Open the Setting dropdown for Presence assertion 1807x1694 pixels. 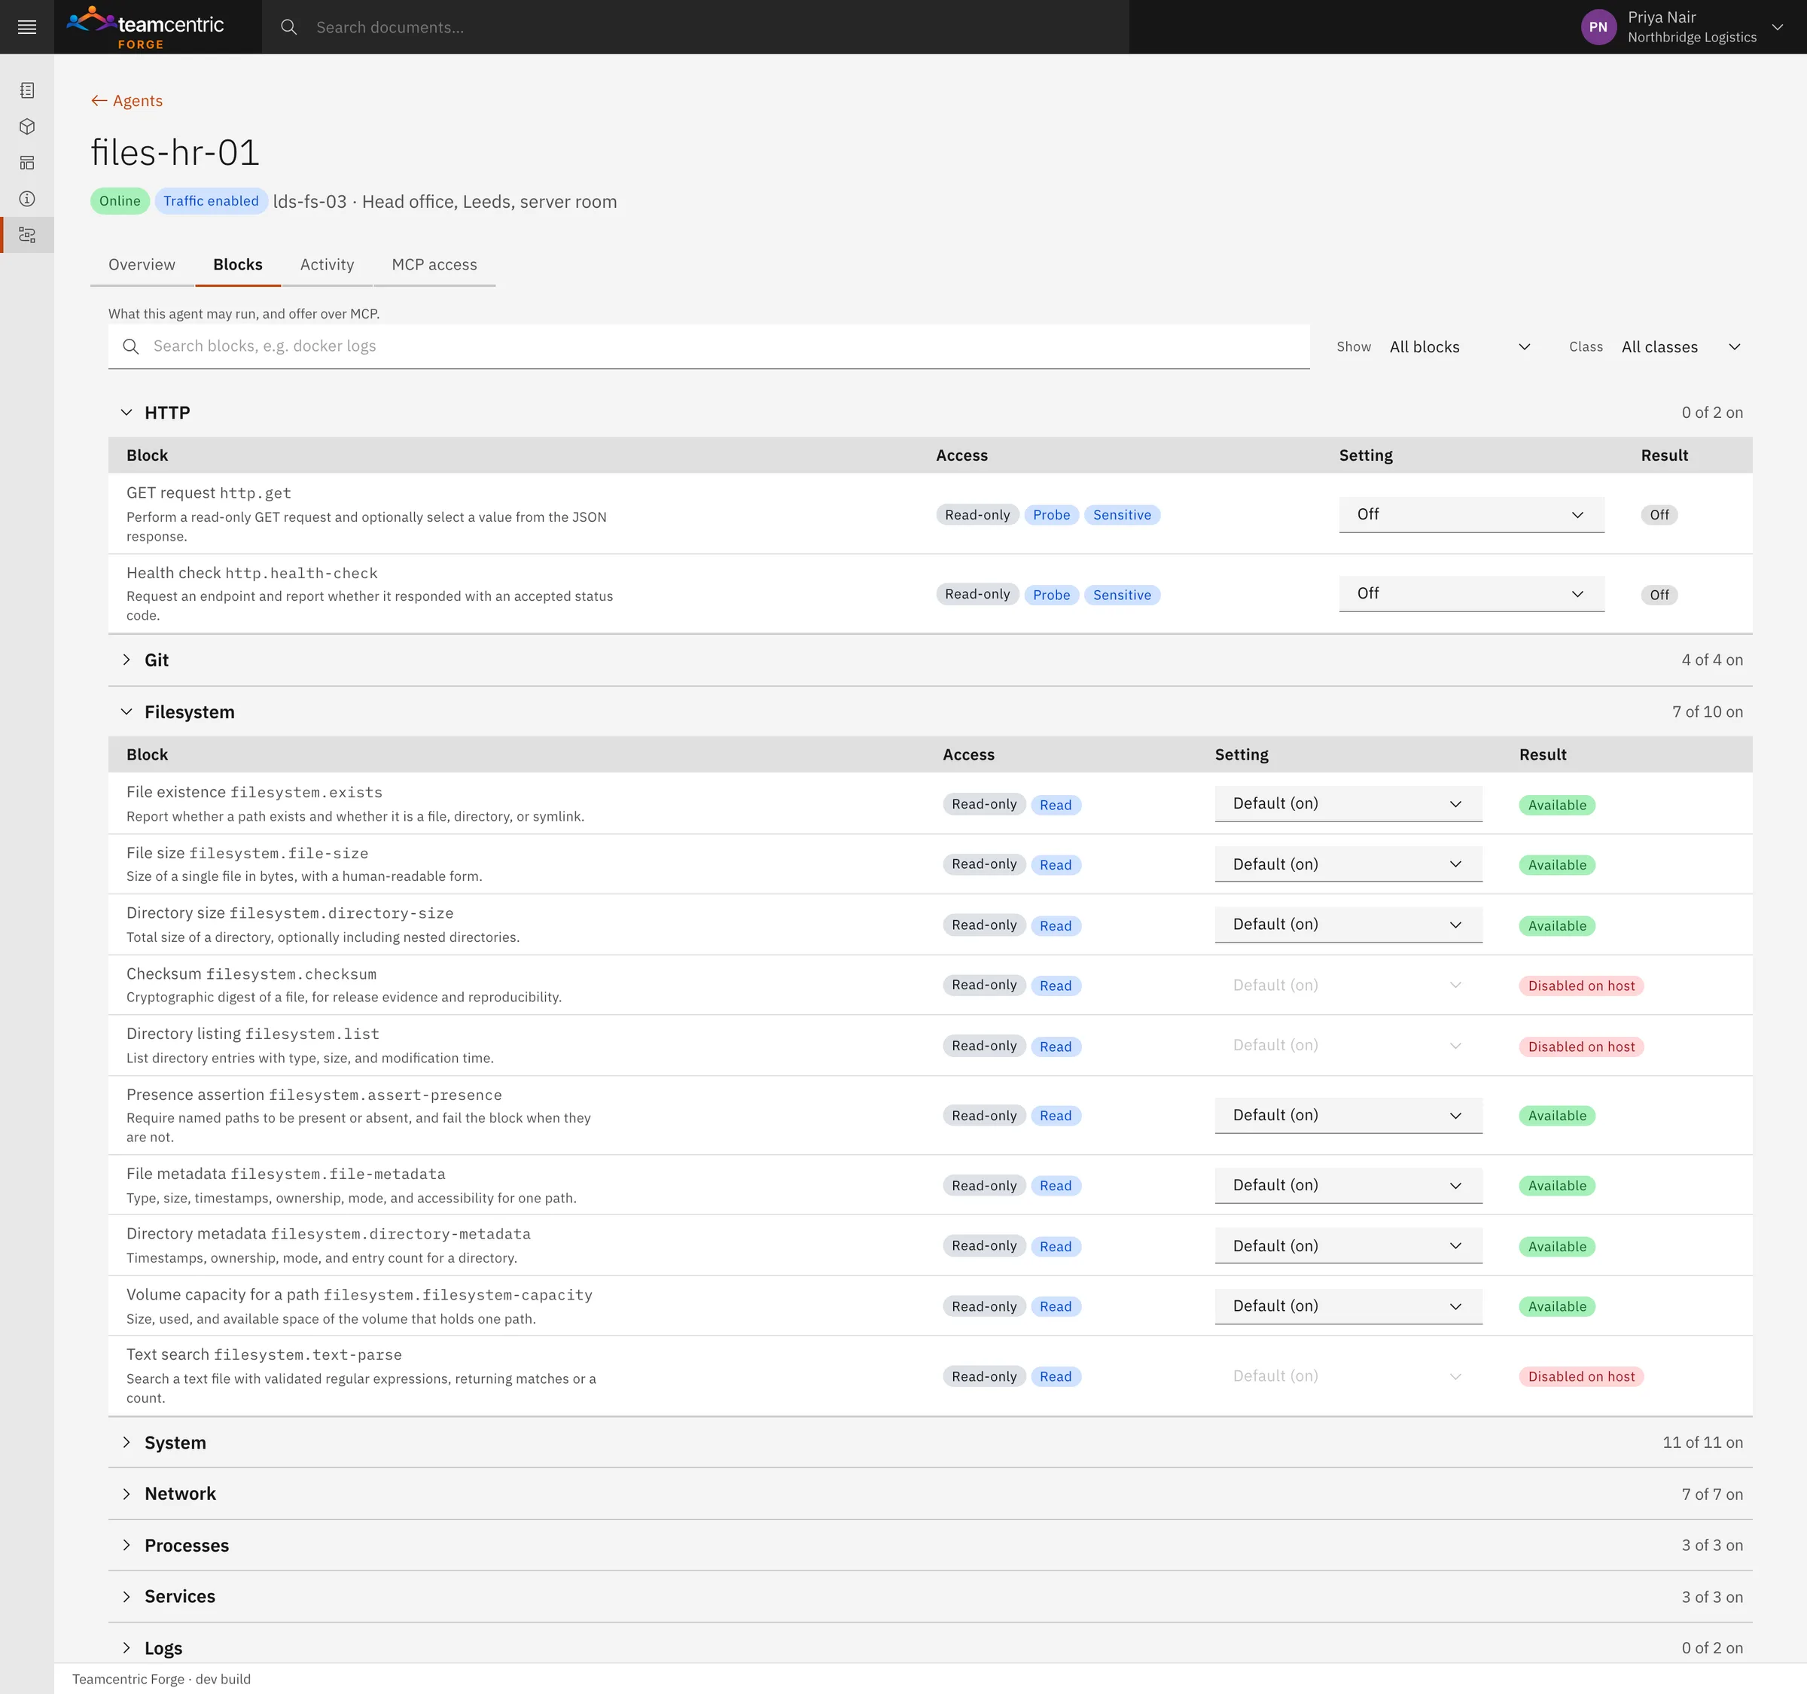[x=1348, y=1115]
